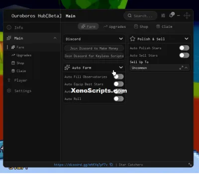Viewport: 199px width, 181px height.
Task: Click the Sell Up To label
Action: click(139, 62)
